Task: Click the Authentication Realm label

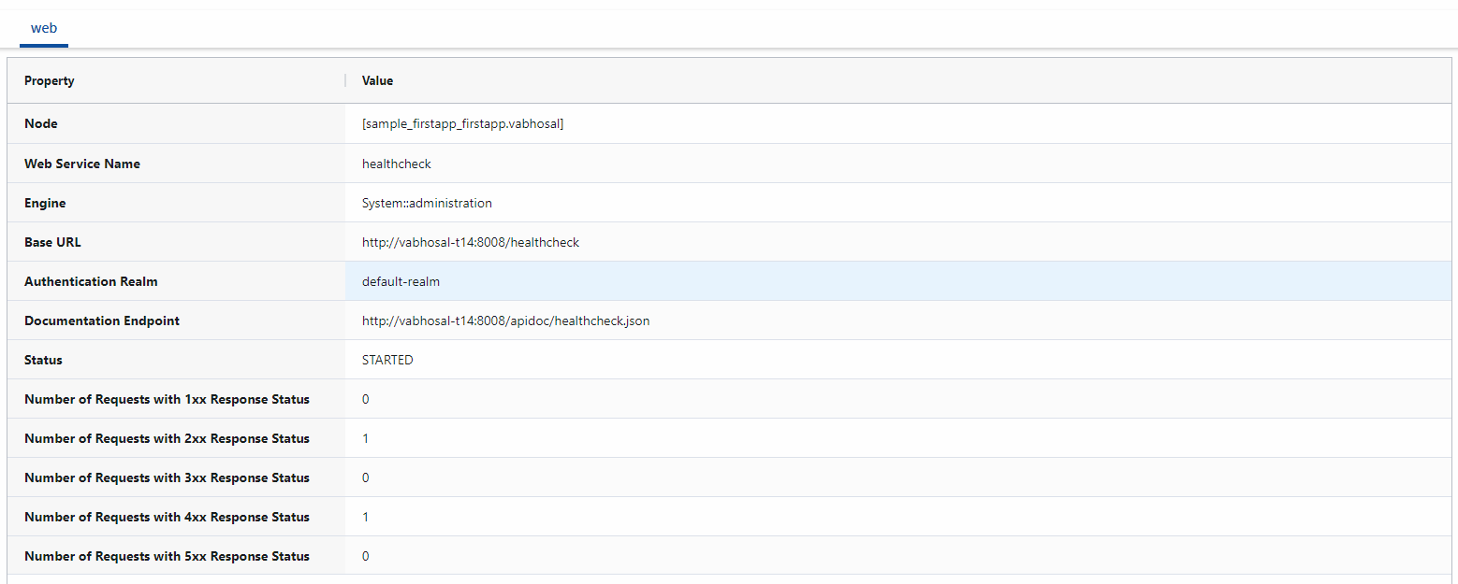Action: tap(91, 281)
